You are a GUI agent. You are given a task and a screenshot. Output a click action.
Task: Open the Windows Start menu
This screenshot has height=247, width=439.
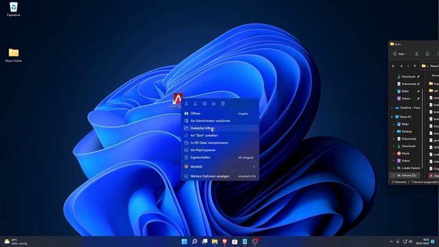[x=185, y=242]
